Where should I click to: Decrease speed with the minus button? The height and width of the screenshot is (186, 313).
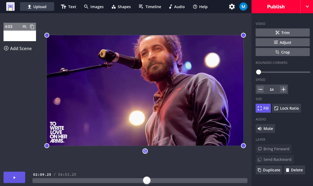(260, 89)
